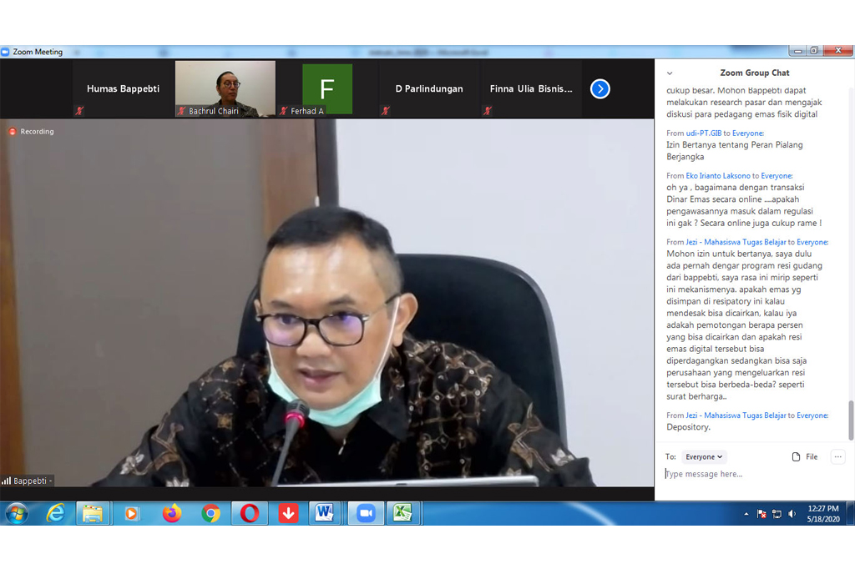Select the D Parlindungan participant tile

click(x=429, y=88)
